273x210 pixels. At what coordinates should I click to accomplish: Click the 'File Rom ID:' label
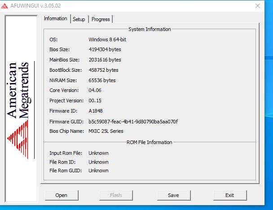62,162
